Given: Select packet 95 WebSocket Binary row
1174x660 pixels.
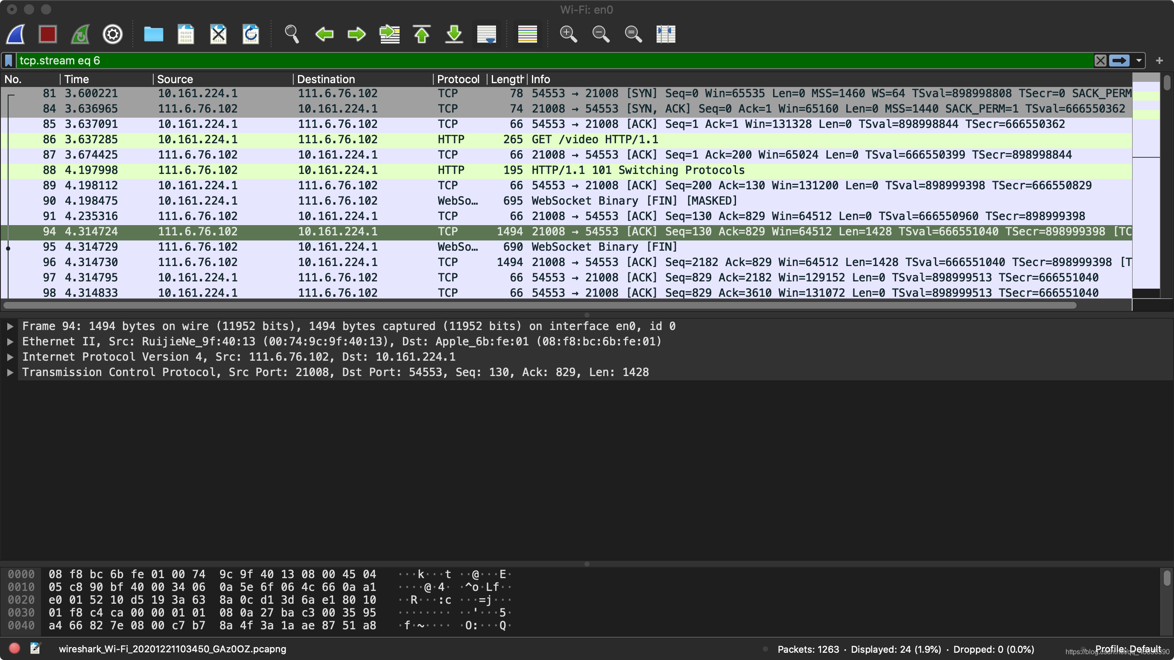Looking at the screenshot, I should pyautogui.click(x=566, y=247).
